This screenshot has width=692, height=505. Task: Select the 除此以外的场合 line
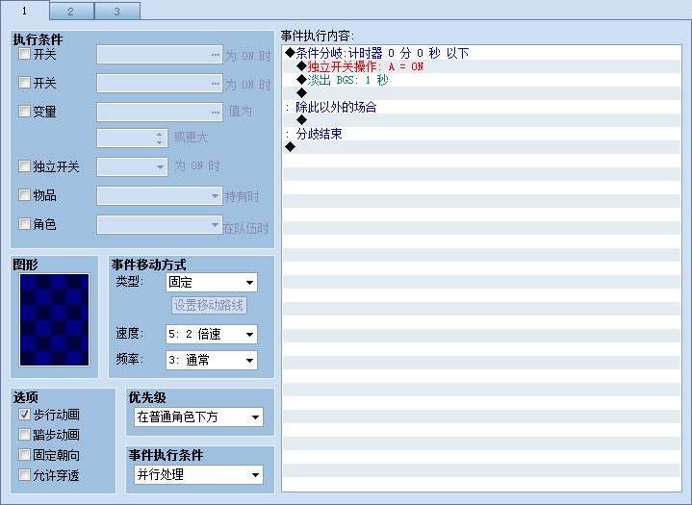481,107
